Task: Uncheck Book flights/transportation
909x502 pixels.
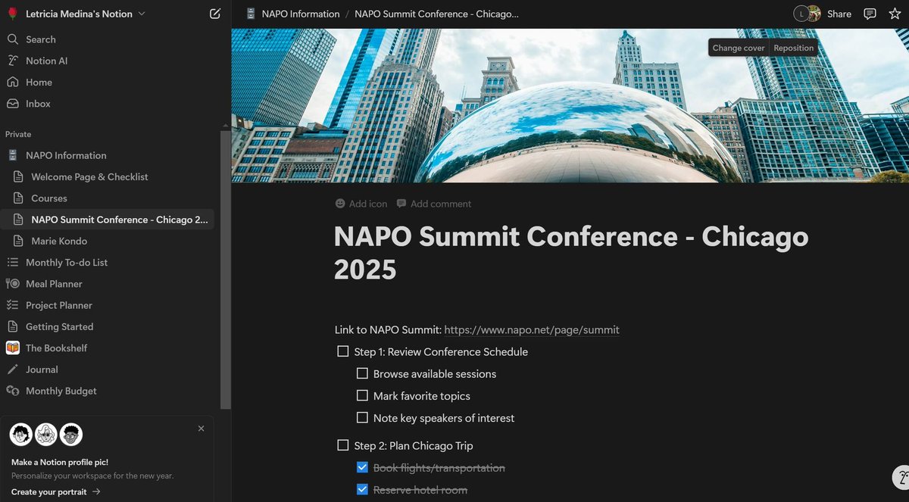Action: tap(362, 467)
